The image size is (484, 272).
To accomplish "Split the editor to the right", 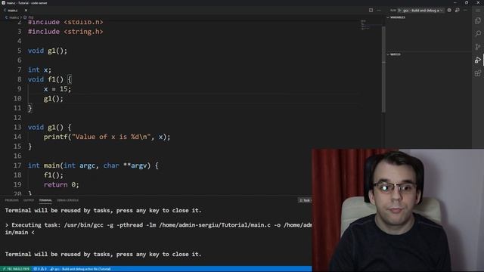I will [371, 10].
